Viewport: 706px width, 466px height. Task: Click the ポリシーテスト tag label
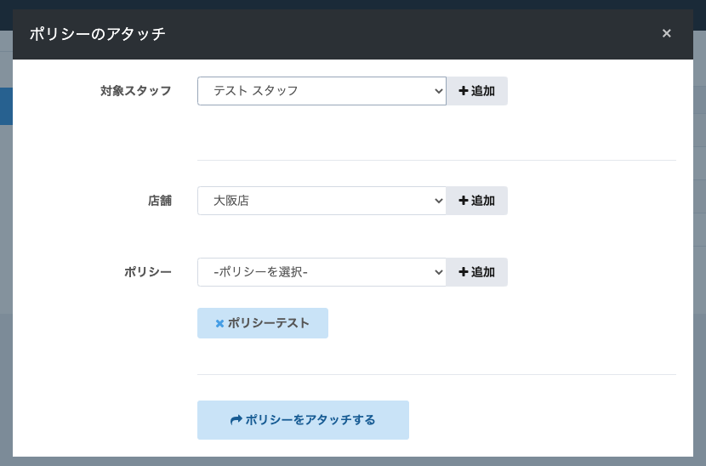click(269, 323)
